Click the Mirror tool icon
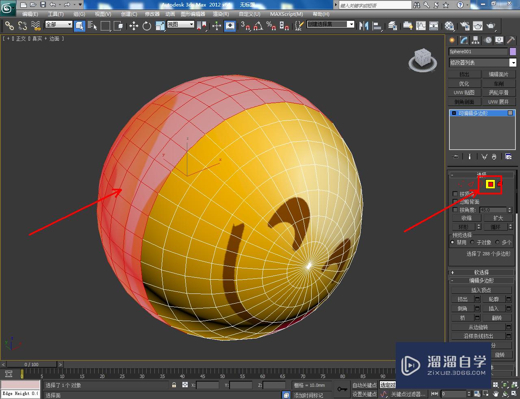 coord(364,26)
